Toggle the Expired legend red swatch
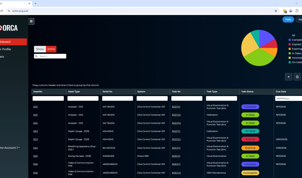The image size is (302, 178). 290,44
